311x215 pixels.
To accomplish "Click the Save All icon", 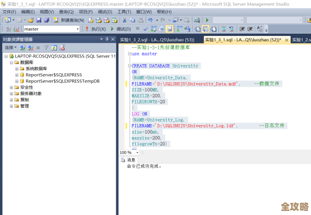I will tap(47, 20).
